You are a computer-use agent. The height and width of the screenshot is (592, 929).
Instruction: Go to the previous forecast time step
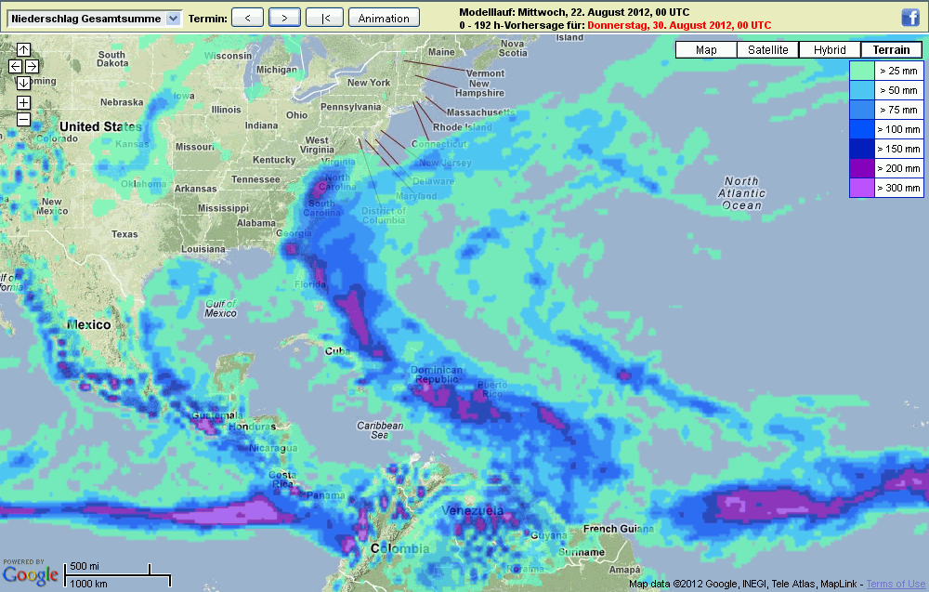247,18
